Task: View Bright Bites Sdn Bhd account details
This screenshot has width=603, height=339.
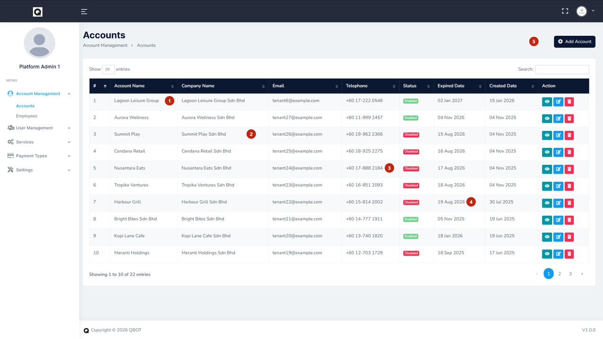Action: coord(547,220)
